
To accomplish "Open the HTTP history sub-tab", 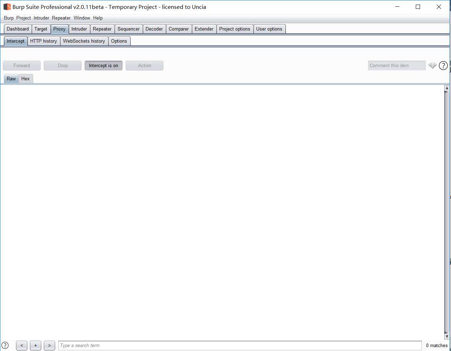I will pos(43,41).
